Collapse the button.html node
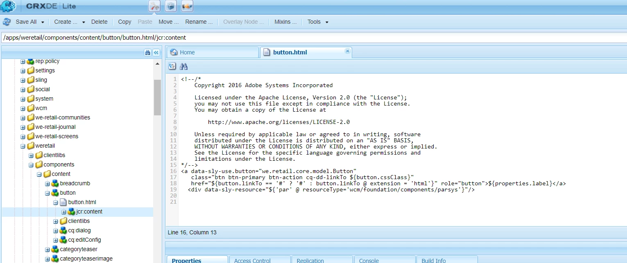Viewport: 627px width, 263px height. tap(56, 202)
